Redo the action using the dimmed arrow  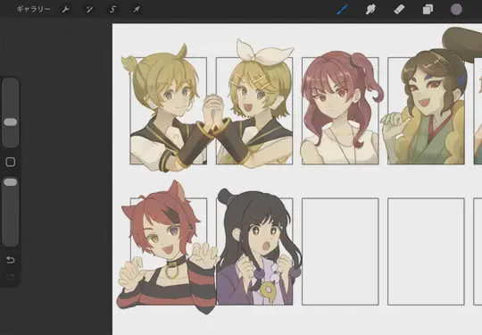click(11, 278)
